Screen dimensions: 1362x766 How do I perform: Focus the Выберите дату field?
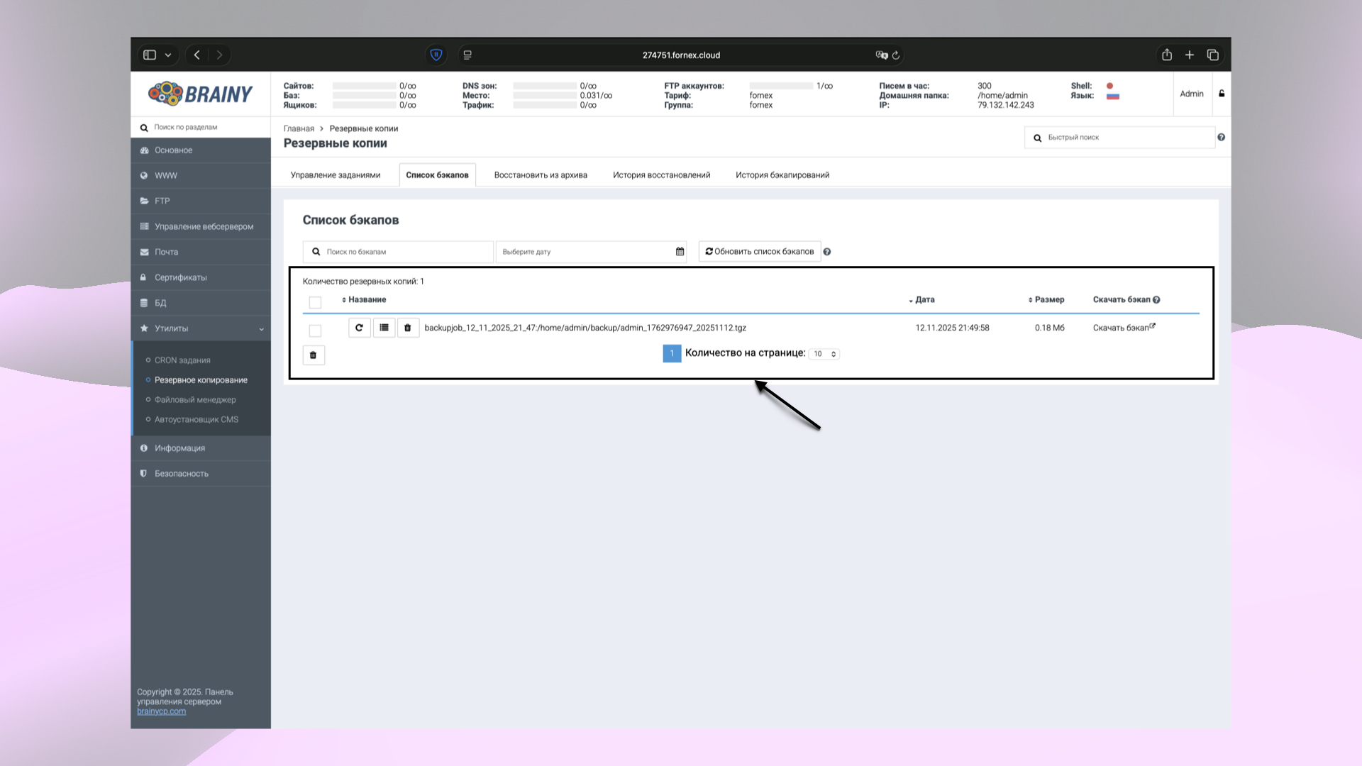pyautogui.click(x=591, y=252)
